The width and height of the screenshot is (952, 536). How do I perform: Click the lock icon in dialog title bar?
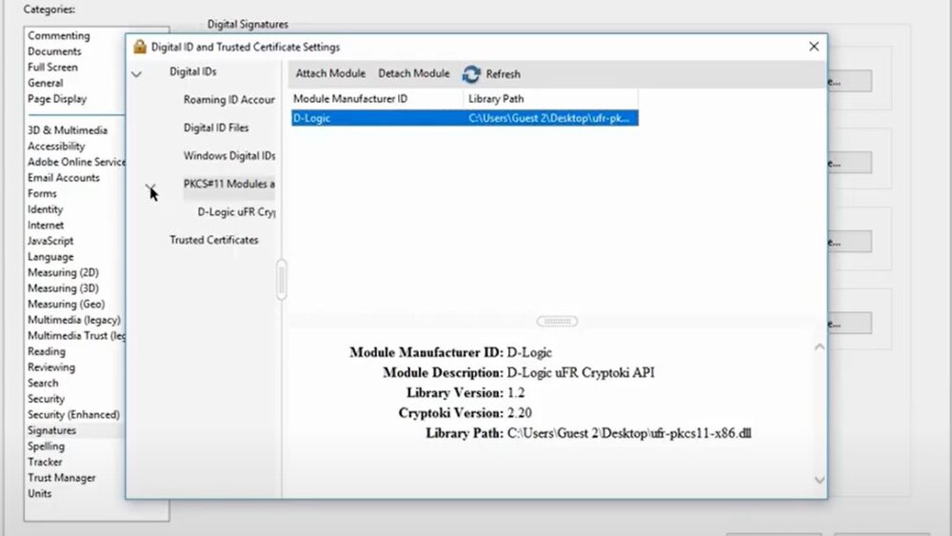pos(140,47)
